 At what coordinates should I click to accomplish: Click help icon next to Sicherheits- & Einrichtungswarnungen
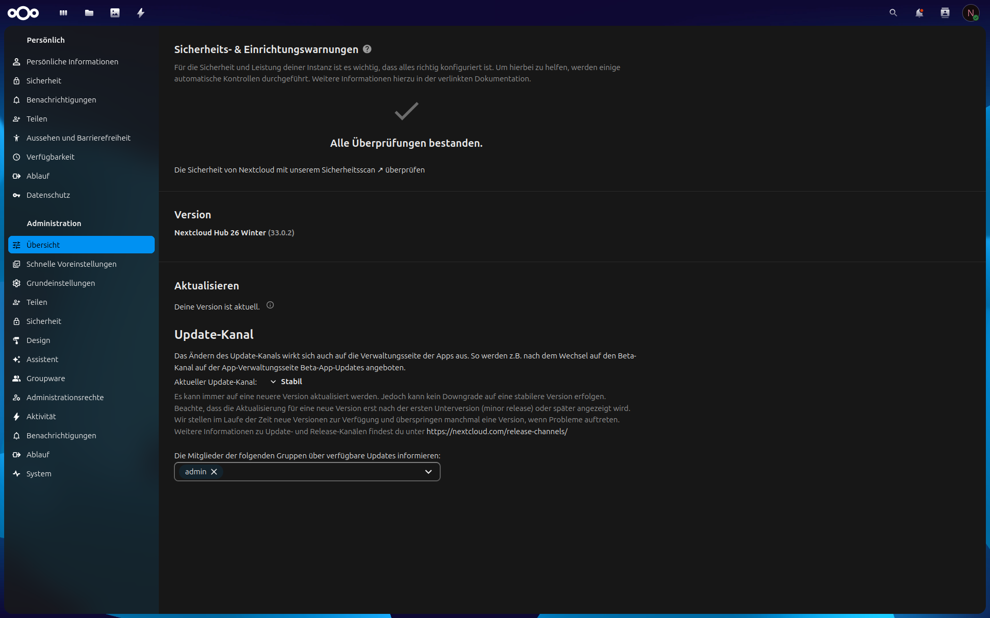tap(367, 49)
